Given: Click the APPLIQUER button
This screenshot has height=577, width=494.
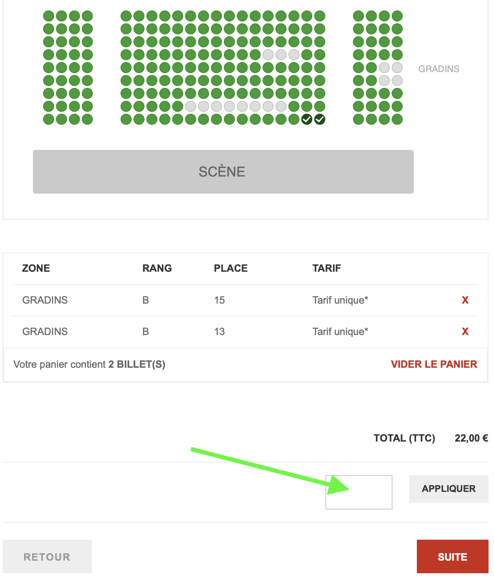Looking at the screenshot, I should [x=449, y=489].
